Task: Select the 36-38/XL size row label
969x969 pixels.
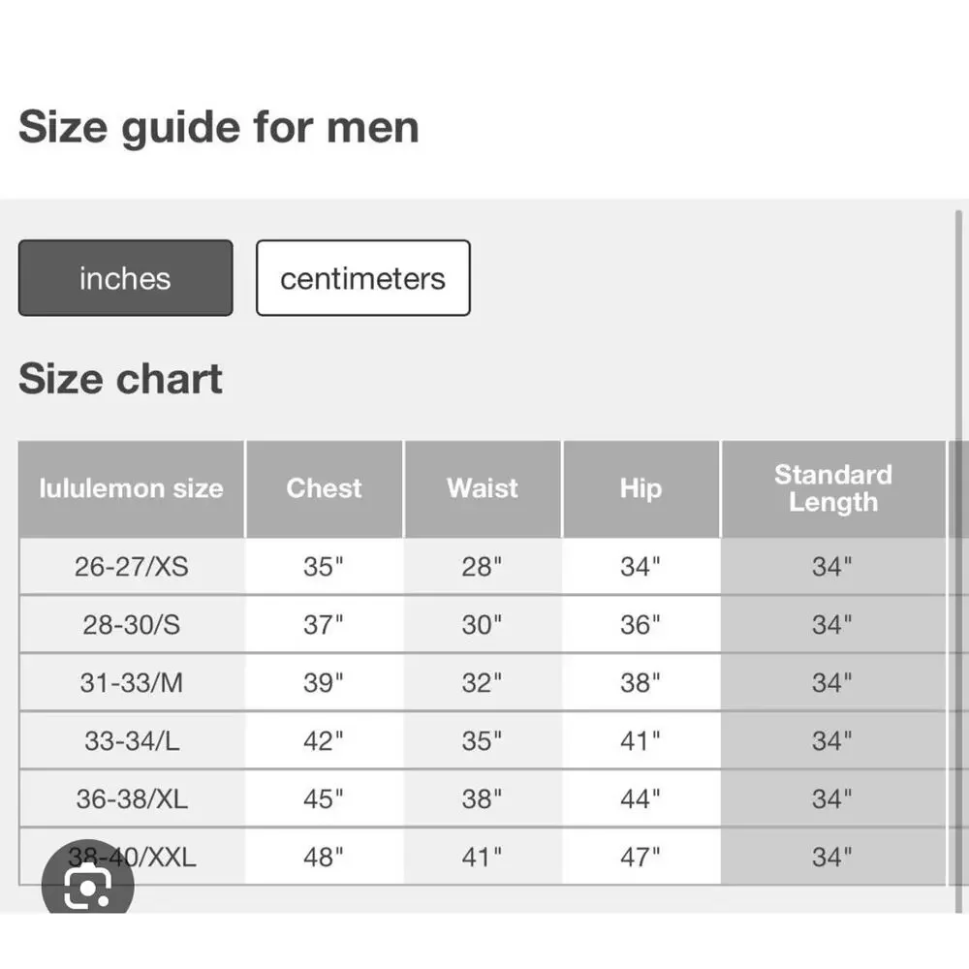Action: [132, 798]
